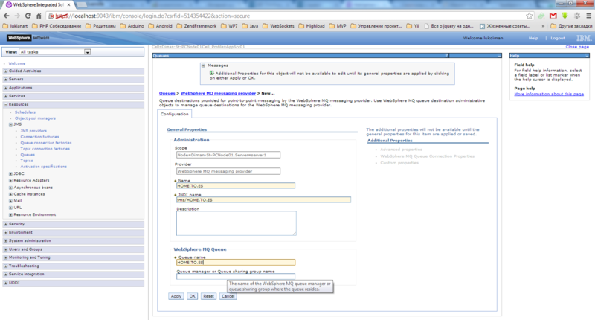This screenshot has height=320, width=595.
Task: Open the lukianart bookmark folder
Action: tap(15, 26)
